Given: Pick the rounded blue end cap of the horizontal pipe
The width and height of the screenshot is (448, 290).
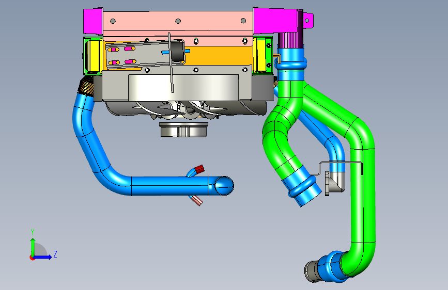Looking at the screenshot, I should pos(224,186).
